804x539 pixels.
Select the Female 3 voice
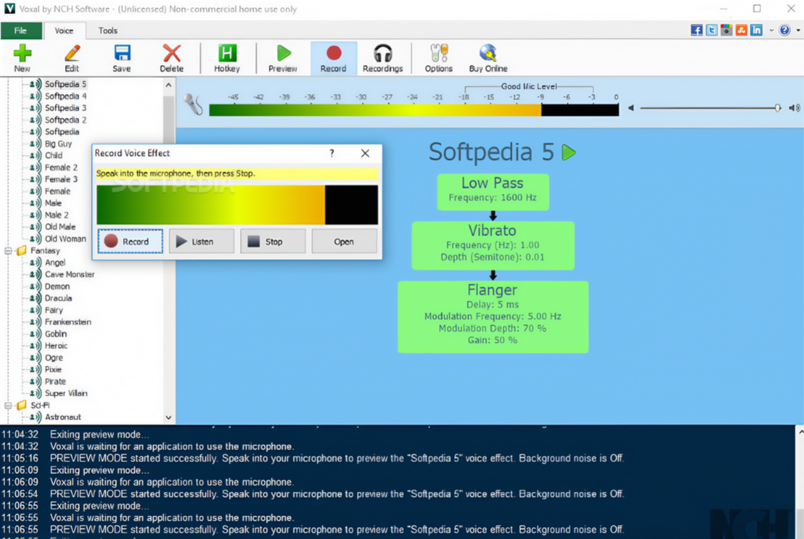[x=62, y=179]
